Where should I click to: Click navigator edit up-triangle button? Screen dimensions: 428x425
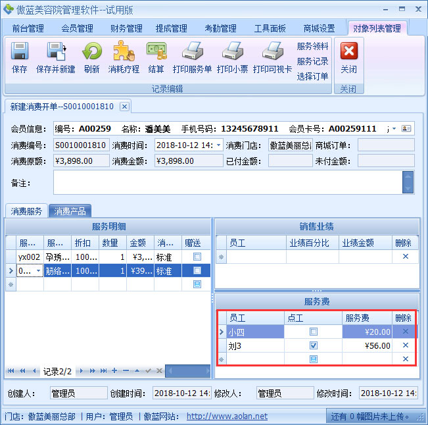(x=137, y=370)
